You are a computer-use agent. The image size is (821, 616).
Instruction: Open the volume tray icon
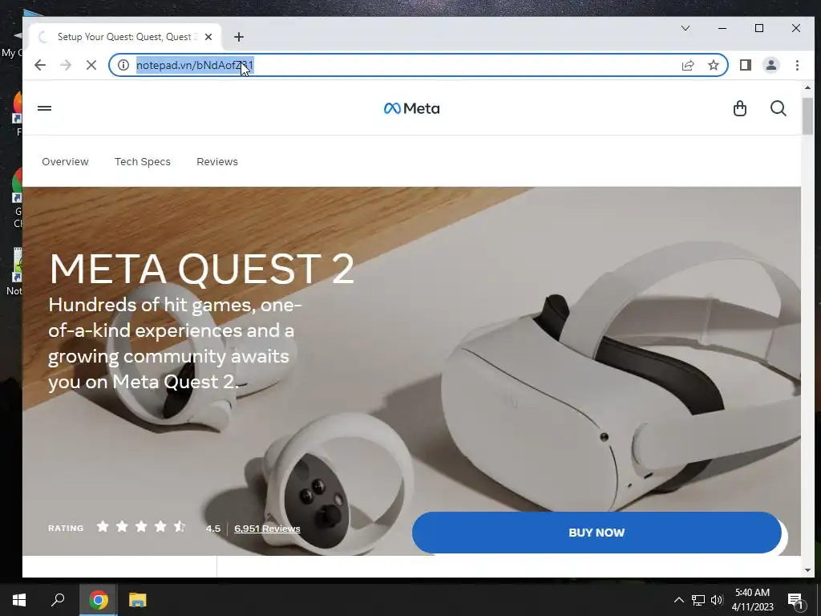[x=717, y=600]
